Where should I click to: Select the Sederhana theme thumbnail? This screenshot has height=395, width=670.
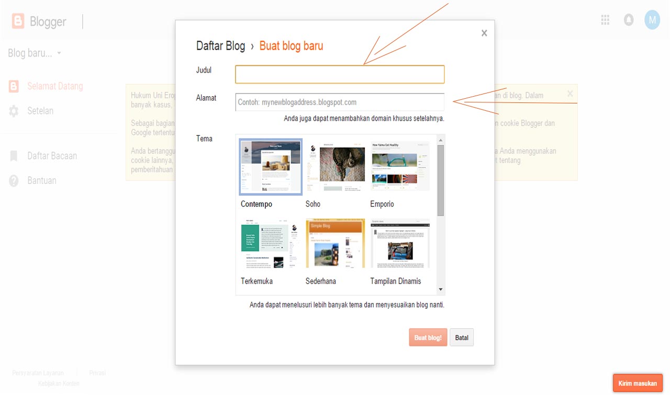pos(335,244)
